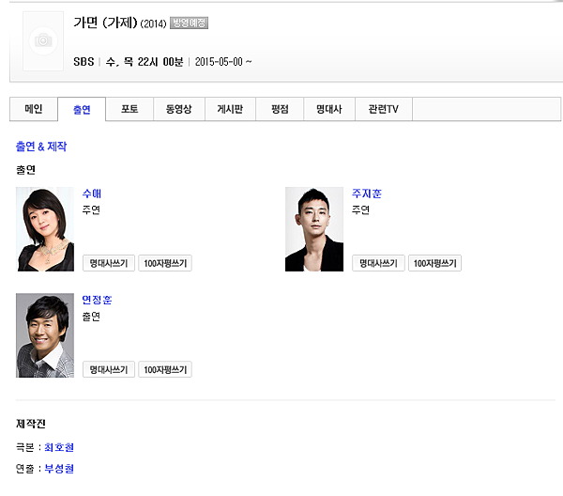Image resolution: width=563 pixels, height=496 pixels.
Task: Click the drama title 가면 (가제)
Action: 105,23
